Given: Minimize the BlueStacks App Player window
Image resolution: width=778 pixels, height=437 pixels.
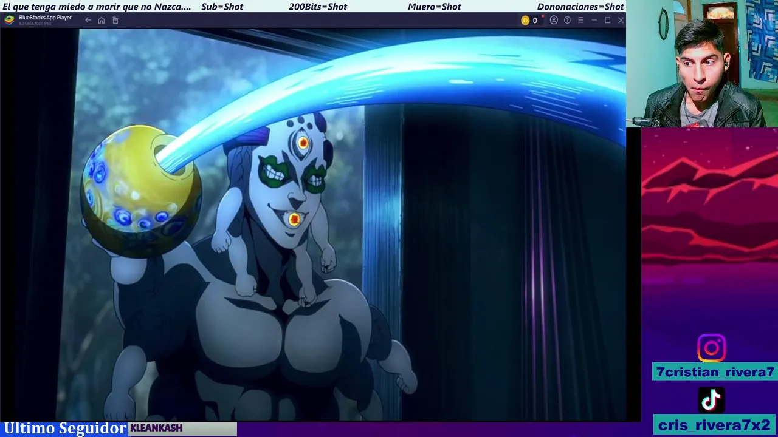Looking at the screenshot, I should click(594, 20).
